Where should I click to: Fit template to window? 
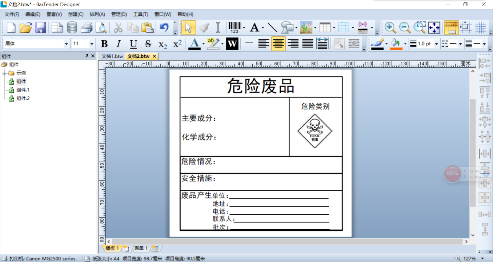[x=434, y=28]
